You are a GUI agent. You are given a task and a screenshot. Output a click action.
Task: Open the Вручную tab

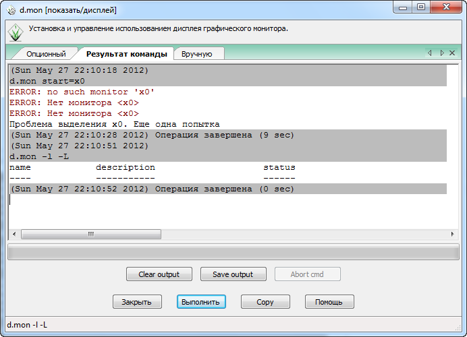pyautogui.click(x=198, y=54)
